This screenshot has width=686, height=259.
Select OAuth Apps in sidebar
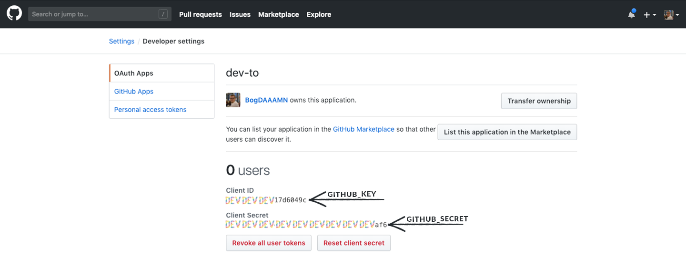pyautogui.click(x=161, y=73)
